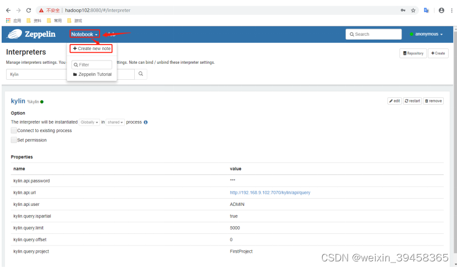Image resolution: width=457 pixels, height=268 pixels.
Task: Click the kylin.api.url property name
Action: [25, 193]
